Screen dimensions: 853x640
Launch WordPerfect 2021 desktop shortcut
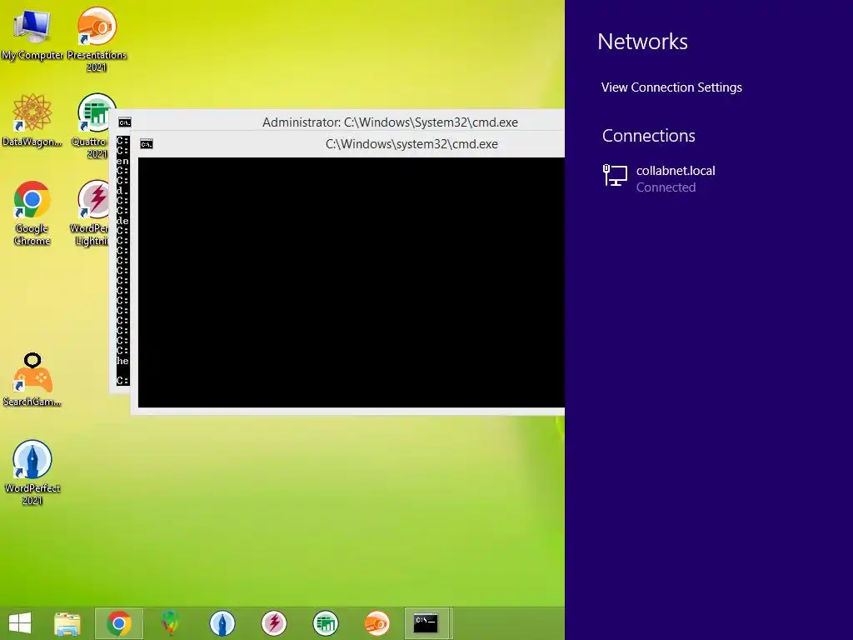(x=32, y=472)
